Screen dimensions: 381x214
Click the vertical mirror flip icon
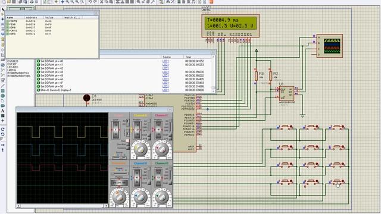point(2,150)
